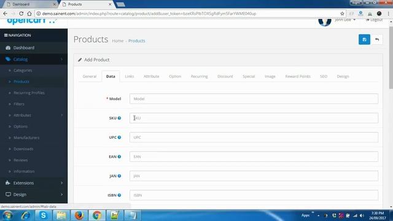Open the Image tab
The height and width of the screenshot is (221, 393).
270,76
